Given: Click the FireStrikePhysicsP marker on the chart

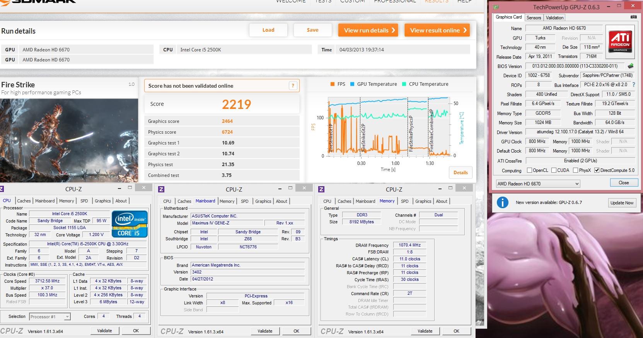Looking at the screenshot, I should tap(411, 134).
